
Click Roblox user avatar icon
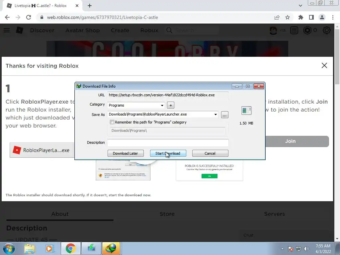pyautogui.click(x=273, y=30)
